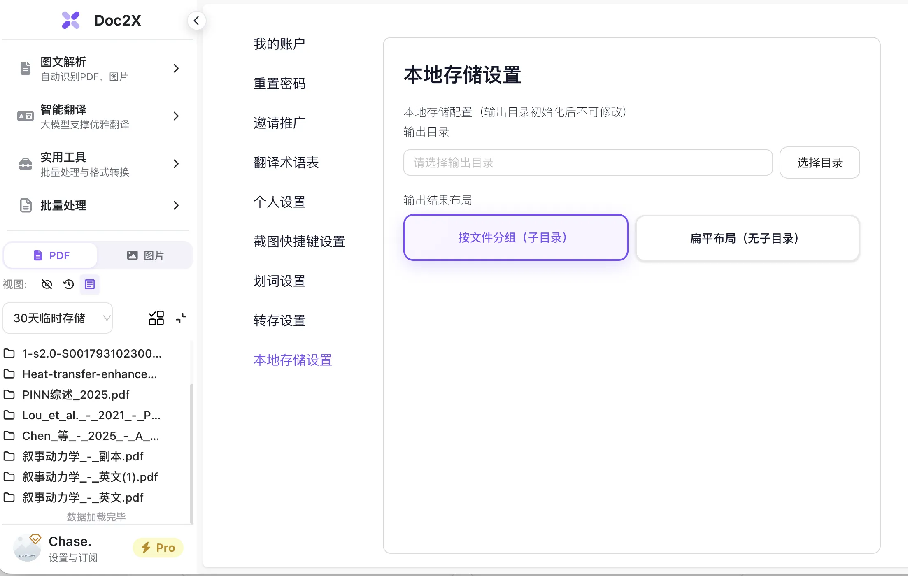
Task: Switch to history view clock icon
Action: 68,284
